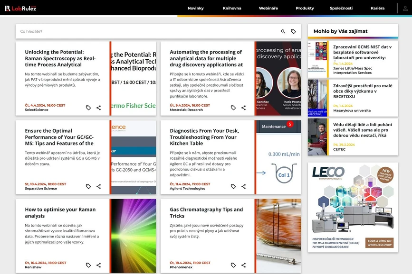
Task: Click tag icon on Agilent Technologies card
Action: click(233, 186)
